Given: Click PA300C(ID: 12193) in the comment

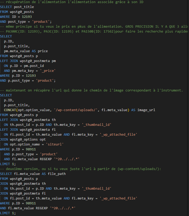Looking at the screenshot, I should (x=24, y=32).
